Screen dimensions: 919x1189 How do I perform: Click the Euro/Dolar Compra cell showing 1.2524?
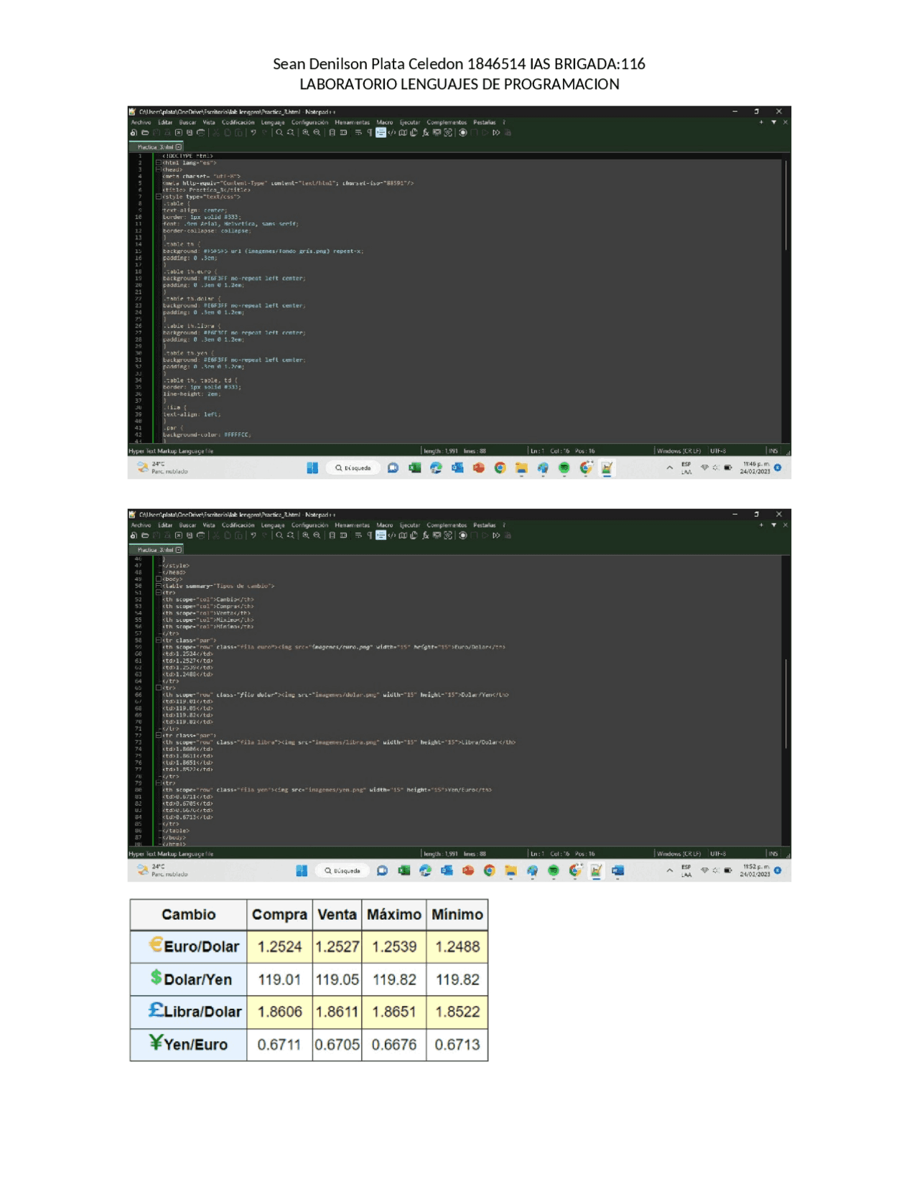point(279,946)
